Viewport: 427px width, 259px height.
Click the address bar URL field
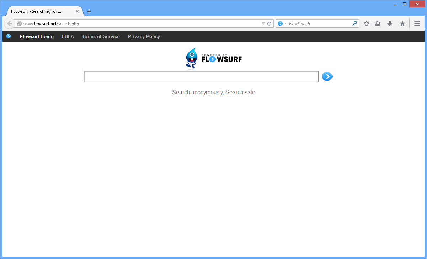click(x=142, y=24)
